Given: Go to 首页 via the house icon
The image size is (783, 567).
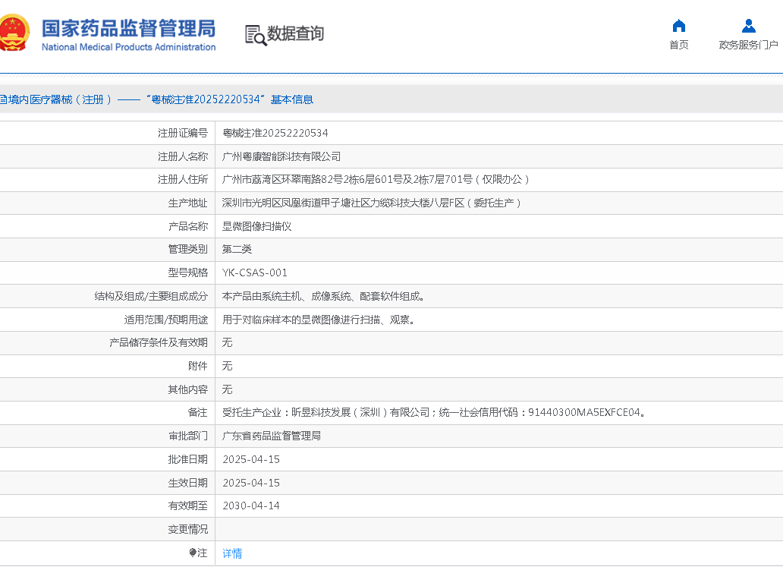Looking at the screenshot, I should (x=678, y=26).
